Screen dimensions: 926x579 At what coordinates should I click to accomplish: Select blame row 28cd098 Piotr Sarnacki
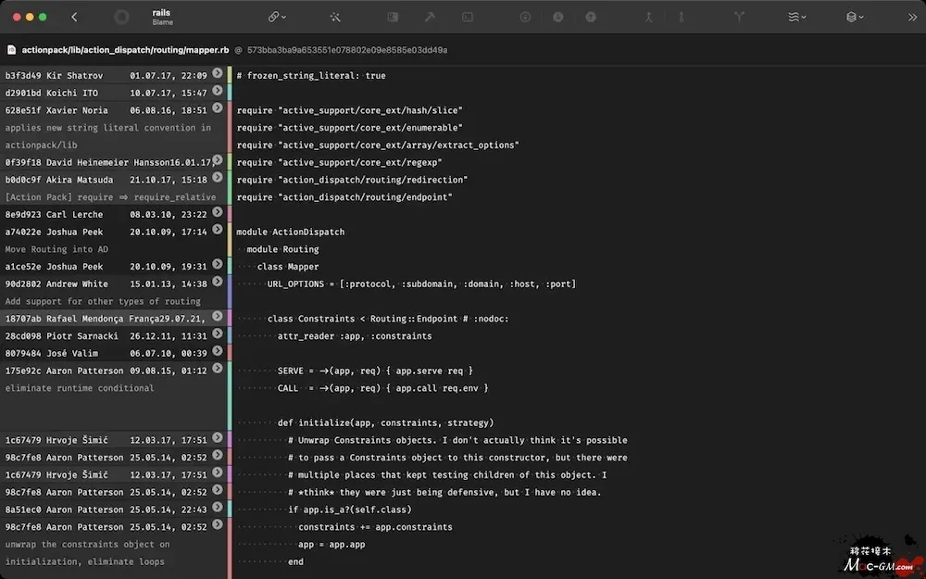point(113,336)
